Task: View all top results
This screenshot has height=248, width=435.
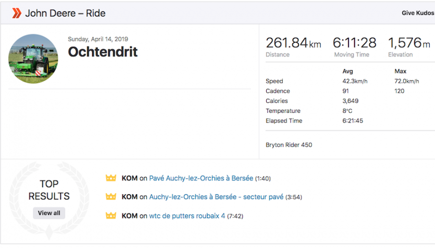Action: tap(49, 213)
